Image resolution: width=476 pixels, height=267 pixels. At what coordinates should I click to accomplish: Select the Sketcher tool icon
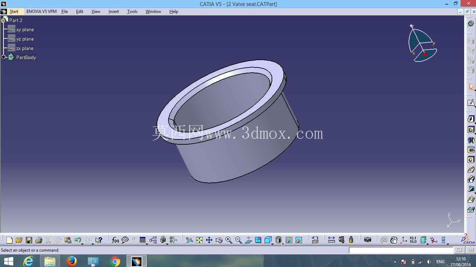tap(471, 102)
